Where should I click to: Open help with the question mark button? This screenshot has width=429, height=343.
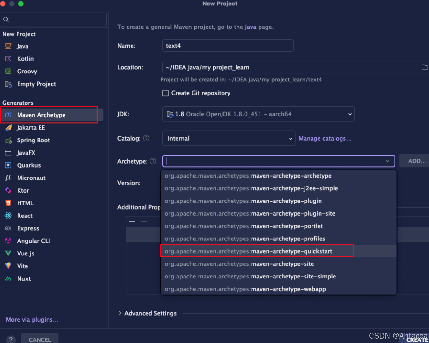coord(11,339)
